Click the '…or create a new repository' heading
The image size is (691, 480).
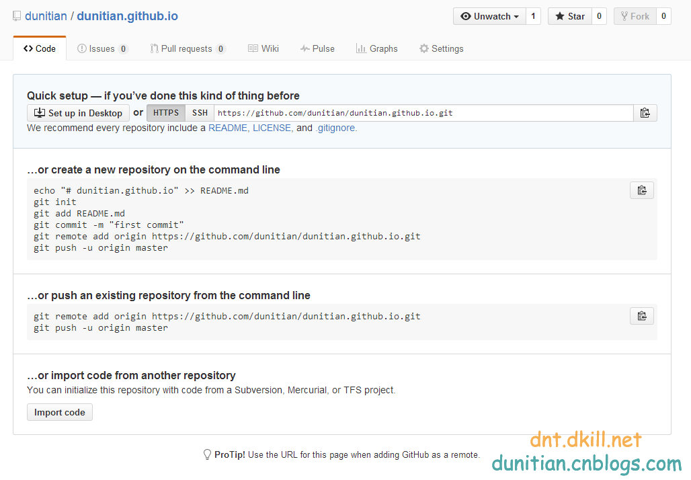(153, 169)
